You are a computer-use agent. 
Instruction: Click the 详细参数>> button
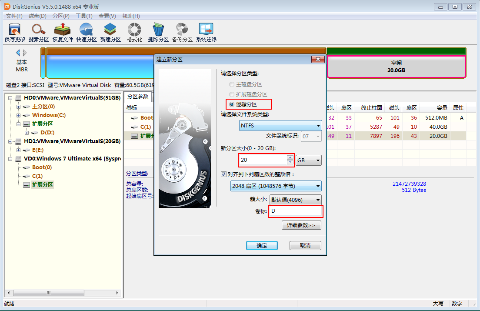(301, 225)
